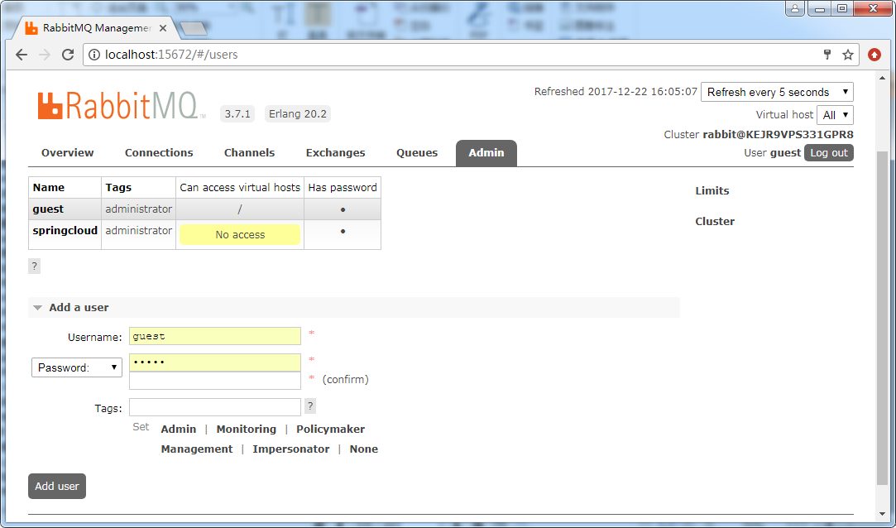Open a new browser tab

click(x=193, y=29)
